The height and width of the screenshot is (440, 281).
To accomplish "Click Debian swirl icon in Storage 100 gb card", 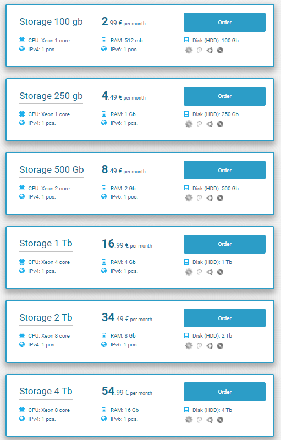I will 199,50.
